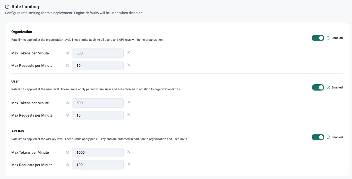Screen dimensions: 352x179
Task: Clear Organization Max Requests per Minute value
Action: click(129, 65)
